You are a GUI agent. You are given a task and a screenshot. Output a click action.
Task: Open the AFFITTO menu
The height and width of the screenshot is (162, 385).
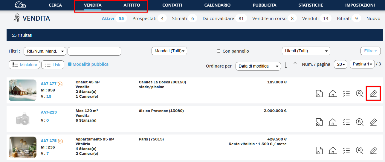132,5
